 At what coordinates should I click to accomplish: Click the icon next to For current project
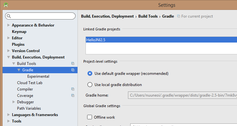click(x=178, y=16)
